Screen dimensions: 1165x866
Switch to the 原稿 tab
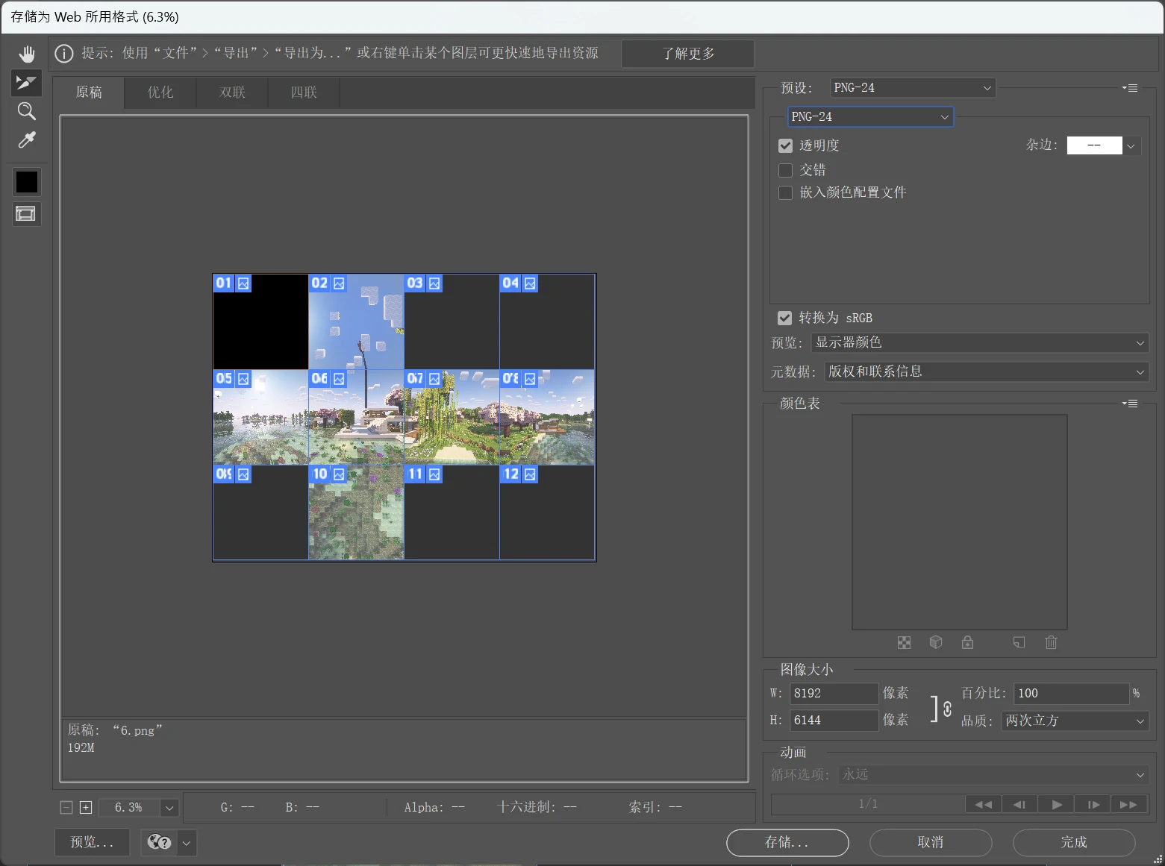pos(89,92)
